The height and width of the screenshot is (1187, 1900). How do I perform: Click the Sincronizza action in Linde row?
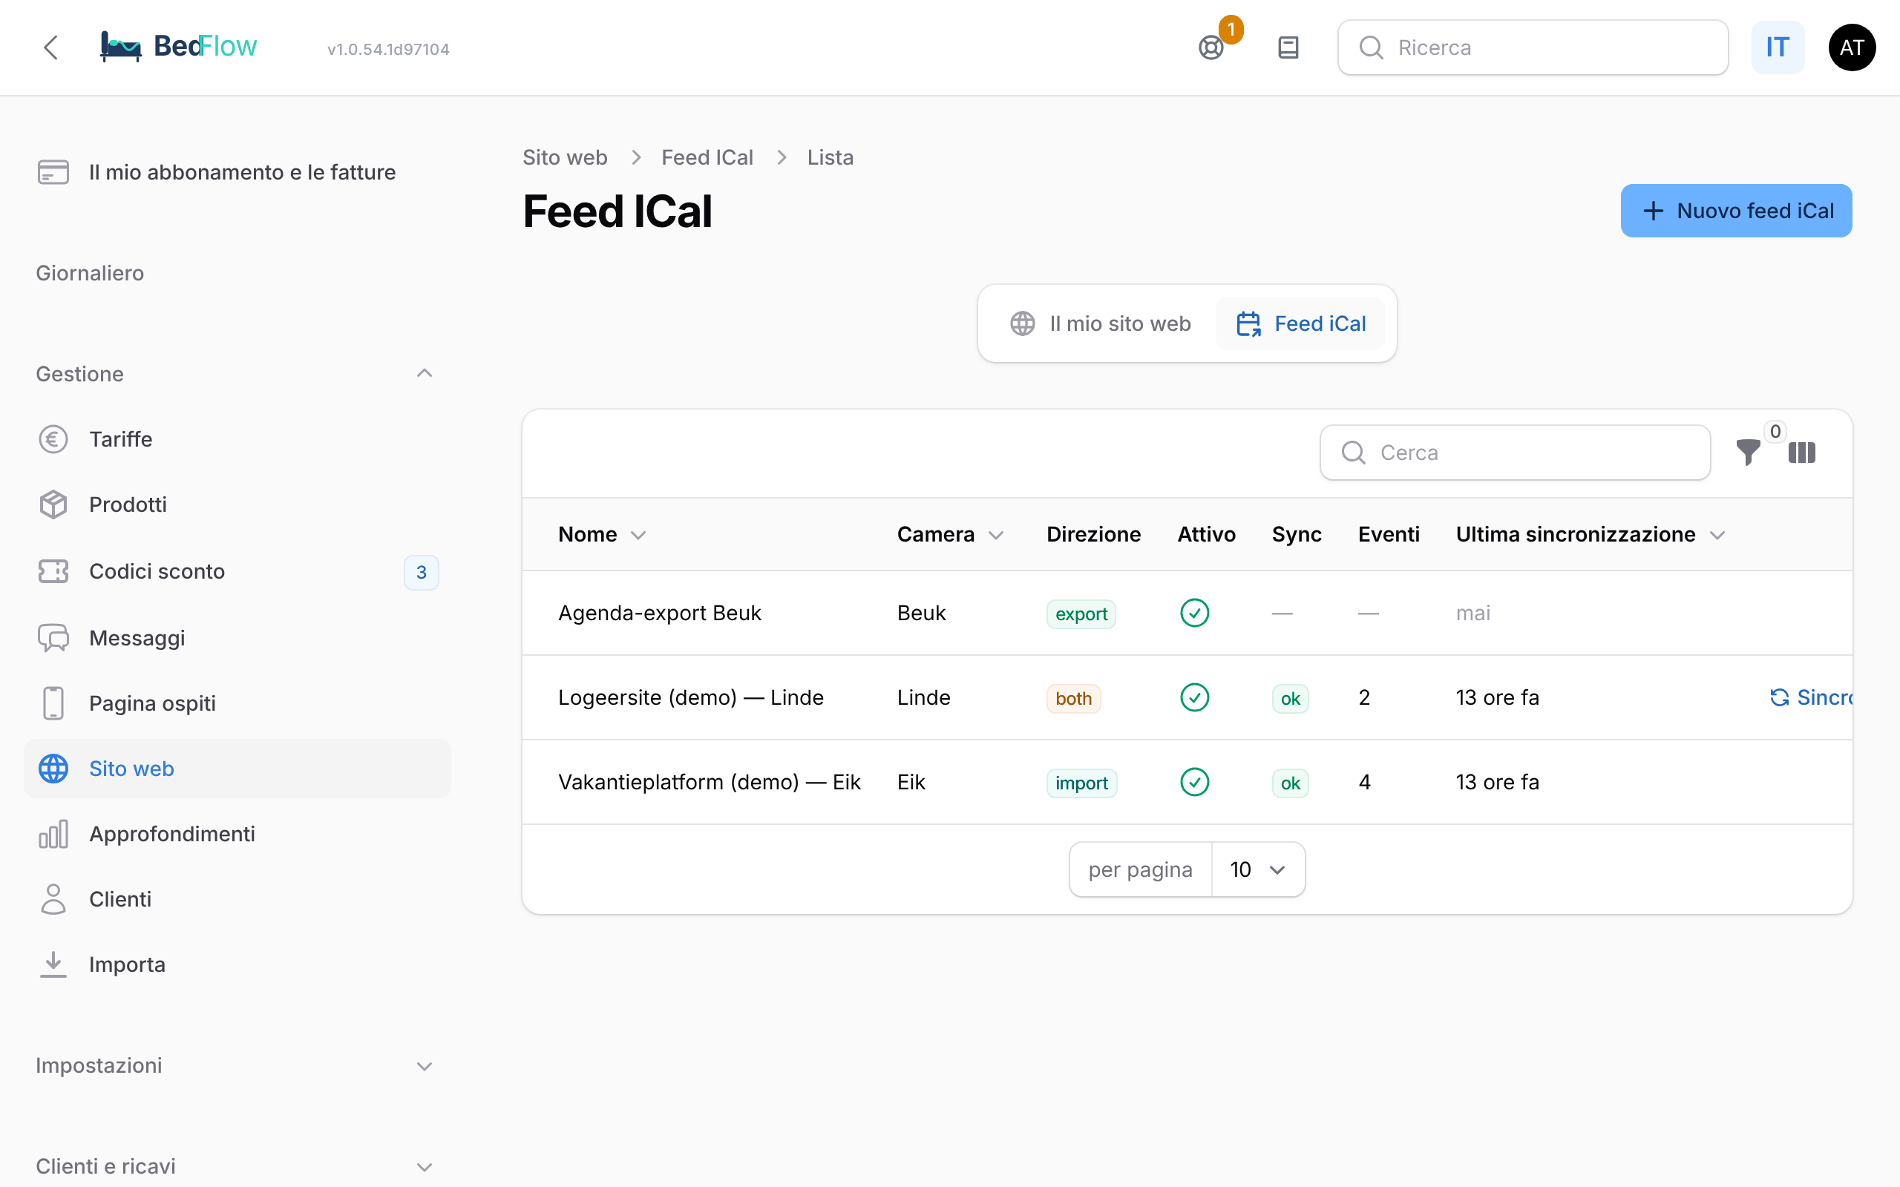tap(1811, 697)
